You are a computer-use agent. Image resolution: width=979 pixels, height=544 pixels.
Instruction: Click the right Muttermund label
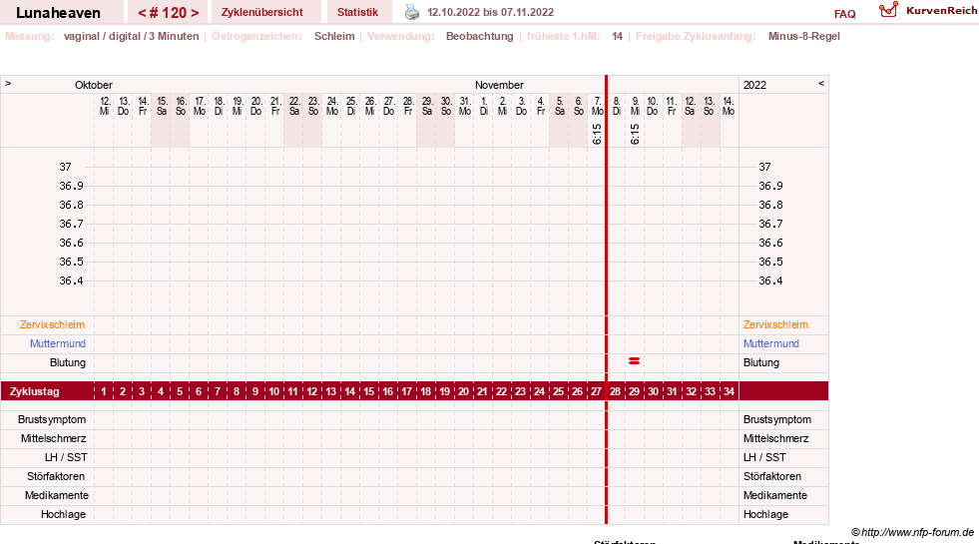771,343
